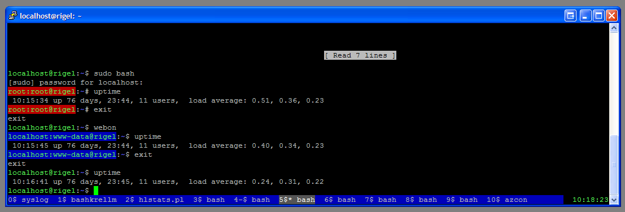Select the 3$ bash screen window

pyautogui.click(x=209, y=200)
